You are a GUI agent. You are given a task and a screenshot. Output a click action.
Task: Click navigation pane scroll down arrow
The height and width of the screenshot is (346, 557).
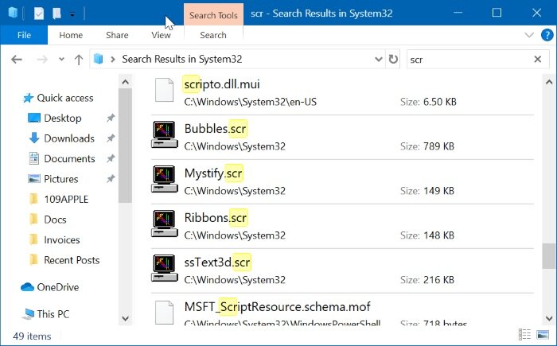[125, 318]
